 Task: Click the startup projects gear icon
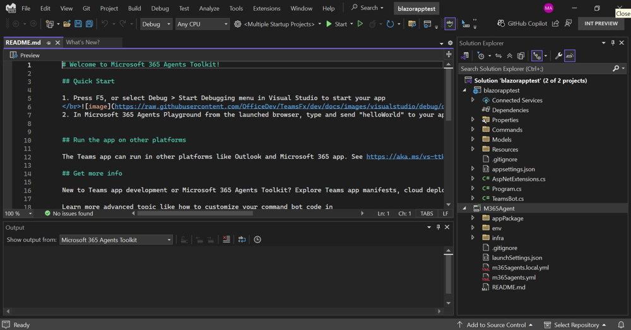pyautogui.click(x=238, y=24)
